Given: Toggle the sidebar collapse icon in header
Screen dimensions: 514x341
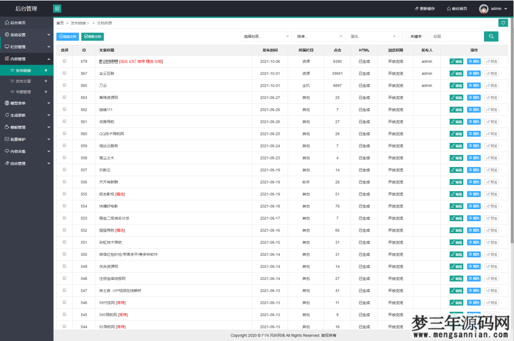Looking at the screenshot, I should click(57, 9).
